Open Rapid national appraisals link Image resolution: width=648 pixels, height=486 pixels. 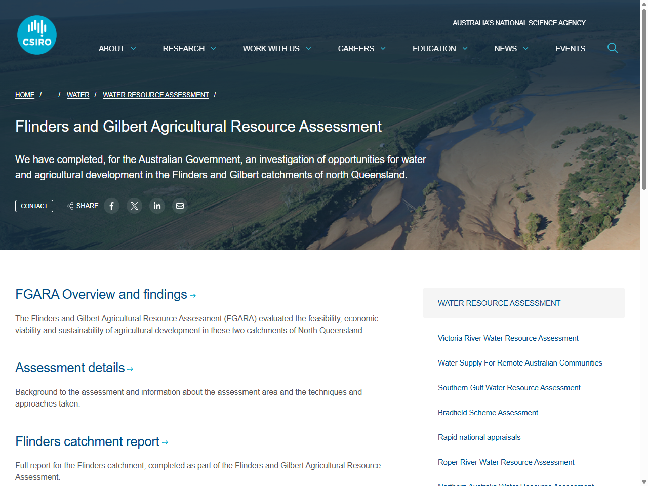pyautogui.click(x=479, y=437)
